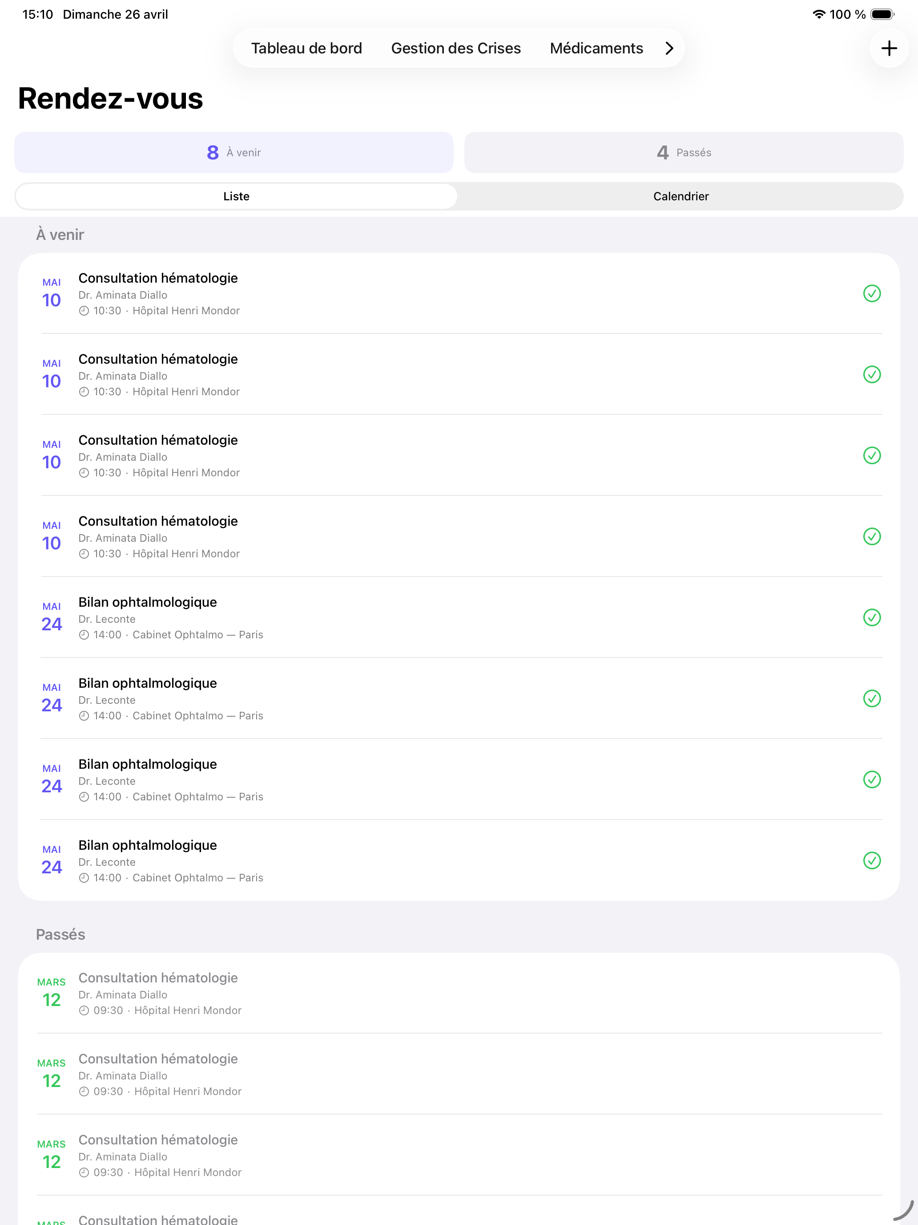Screen dimensions: 918x1225
Task: Select the Liste view segment
Action: pos(236,197)
